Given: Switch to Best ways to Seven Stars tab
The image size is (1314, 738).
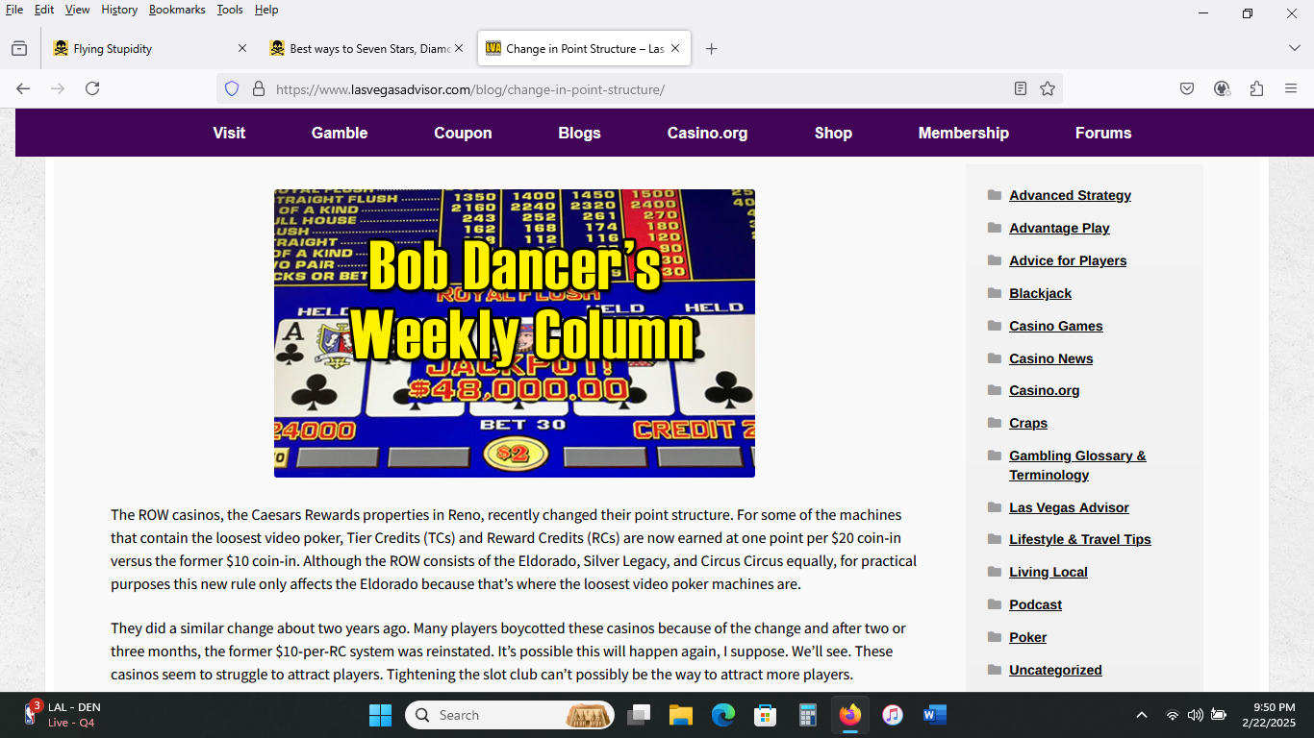Looking at the screenshot, I should [366, 48].
